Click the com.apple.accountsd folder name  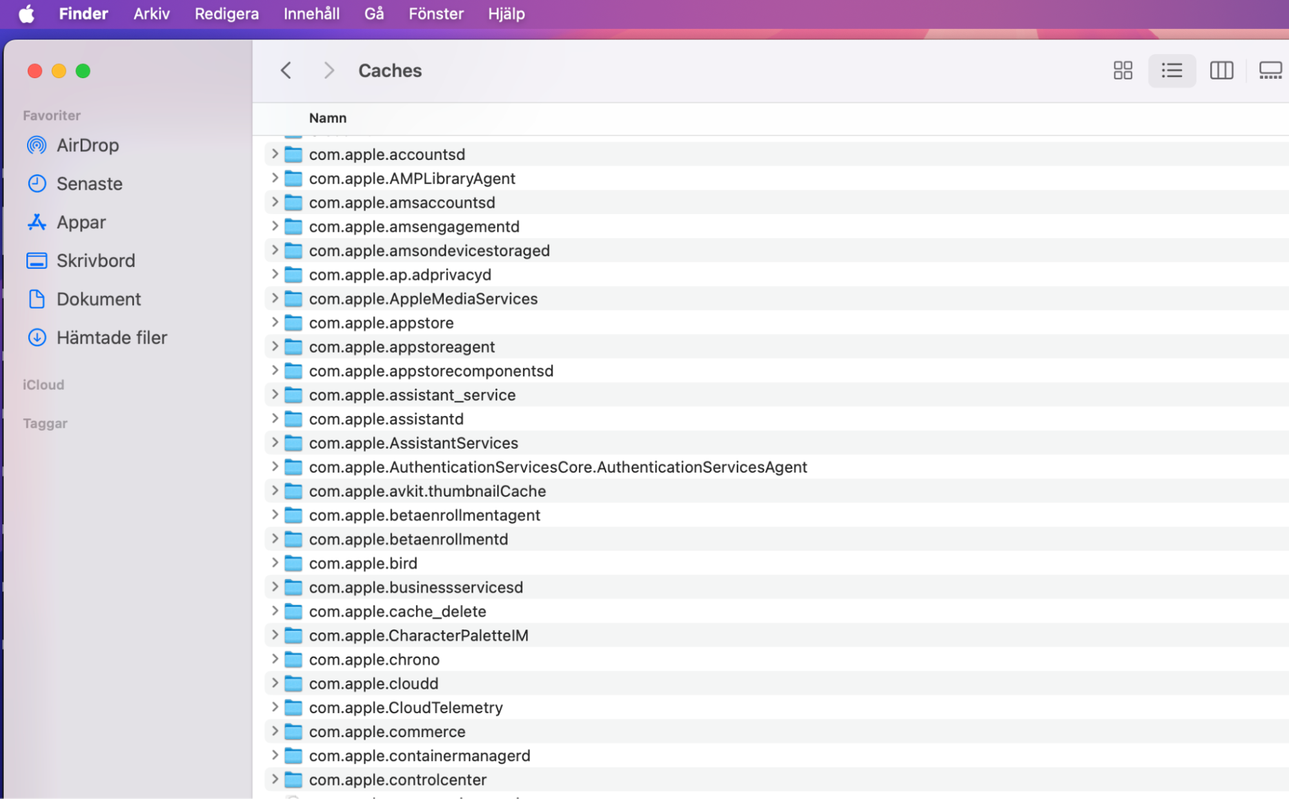[387, 154]
